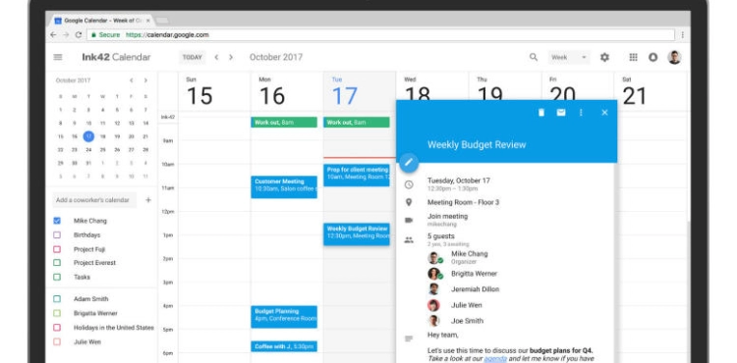Select the Google Calendar browser tab
Screen dimensions: 737x363
coord(102,21)
